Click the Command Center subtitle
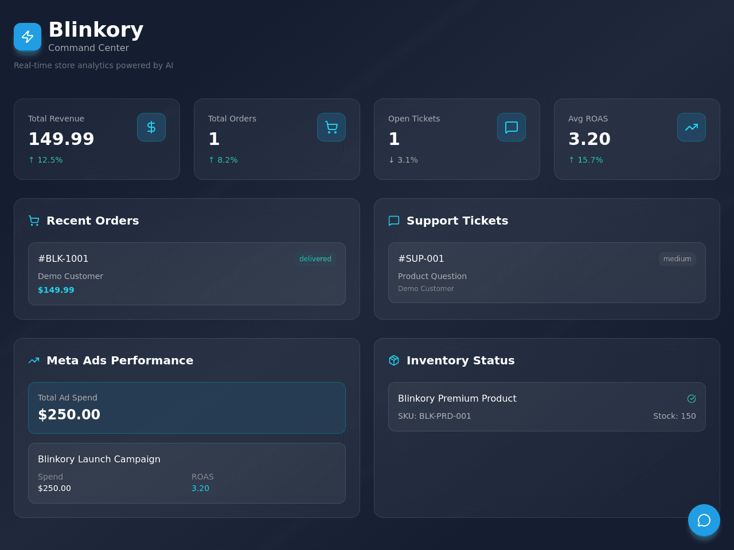The width and height of the screenshot is (734, 550). pos(88,48)
